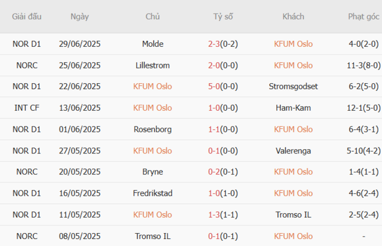
Task: Open the Ham-Kam team link
Action: click(x=293, y=108)
